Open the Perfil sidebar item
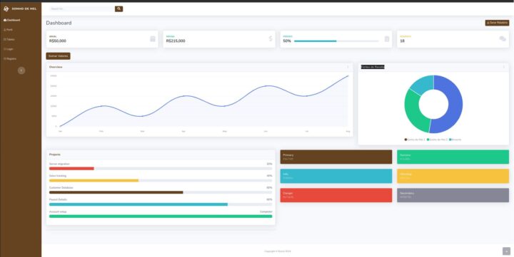 click(x=8, y=30)
